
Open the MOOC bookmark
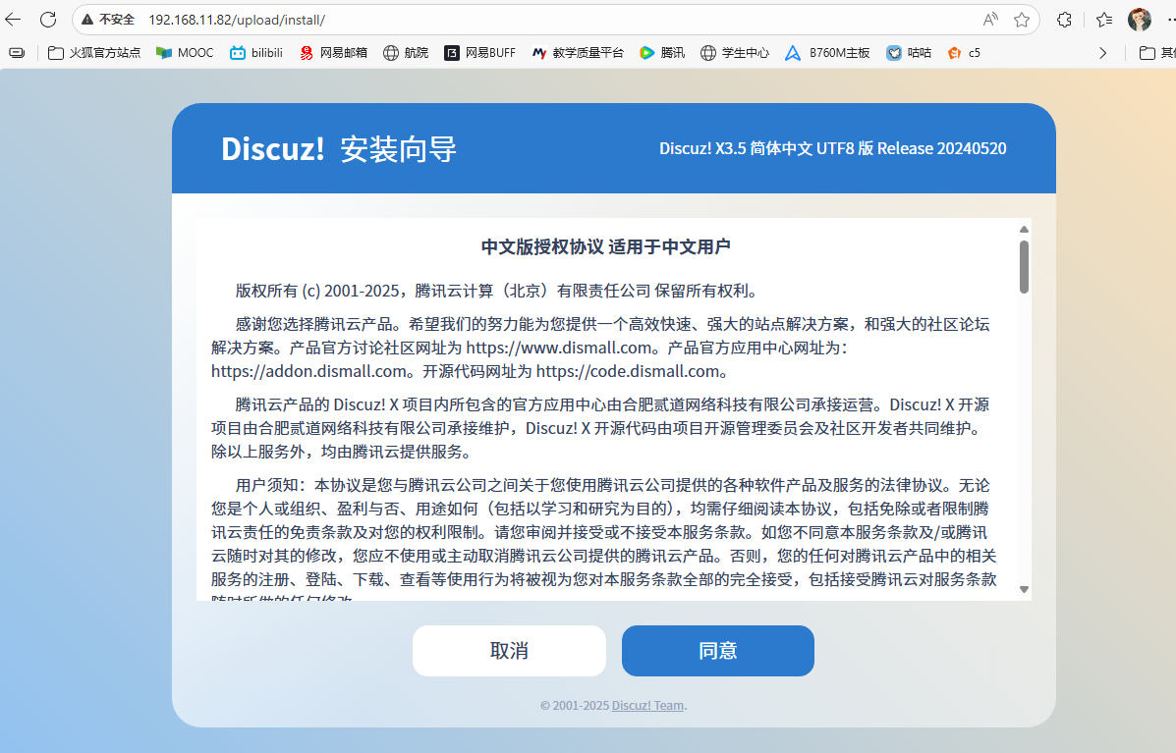tap(185, 52)
